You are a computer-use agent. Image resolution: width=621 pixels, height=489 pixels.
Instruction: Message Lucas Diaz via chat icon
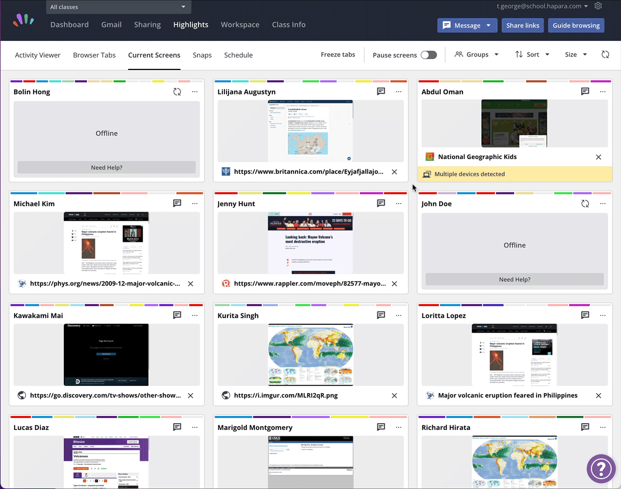click(x=177, y=427)
